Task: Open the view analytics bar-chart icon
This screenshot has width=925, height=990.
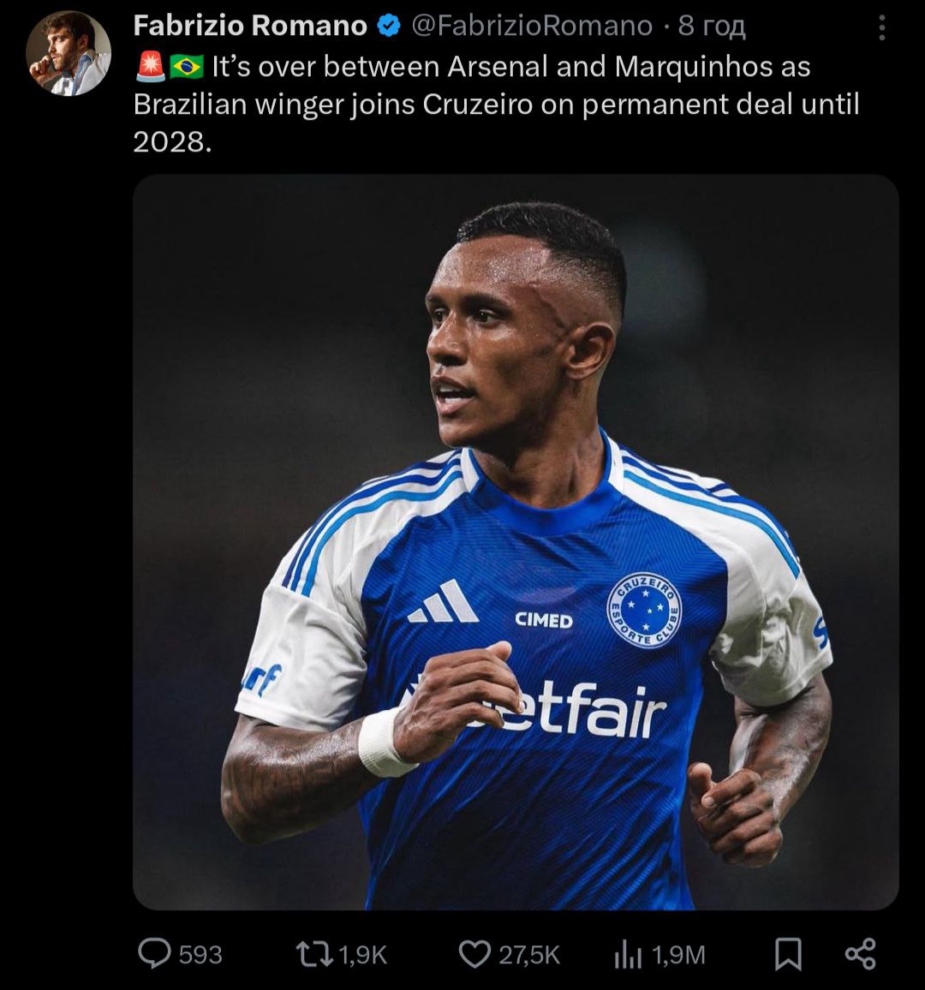Action: click(628, 954)
